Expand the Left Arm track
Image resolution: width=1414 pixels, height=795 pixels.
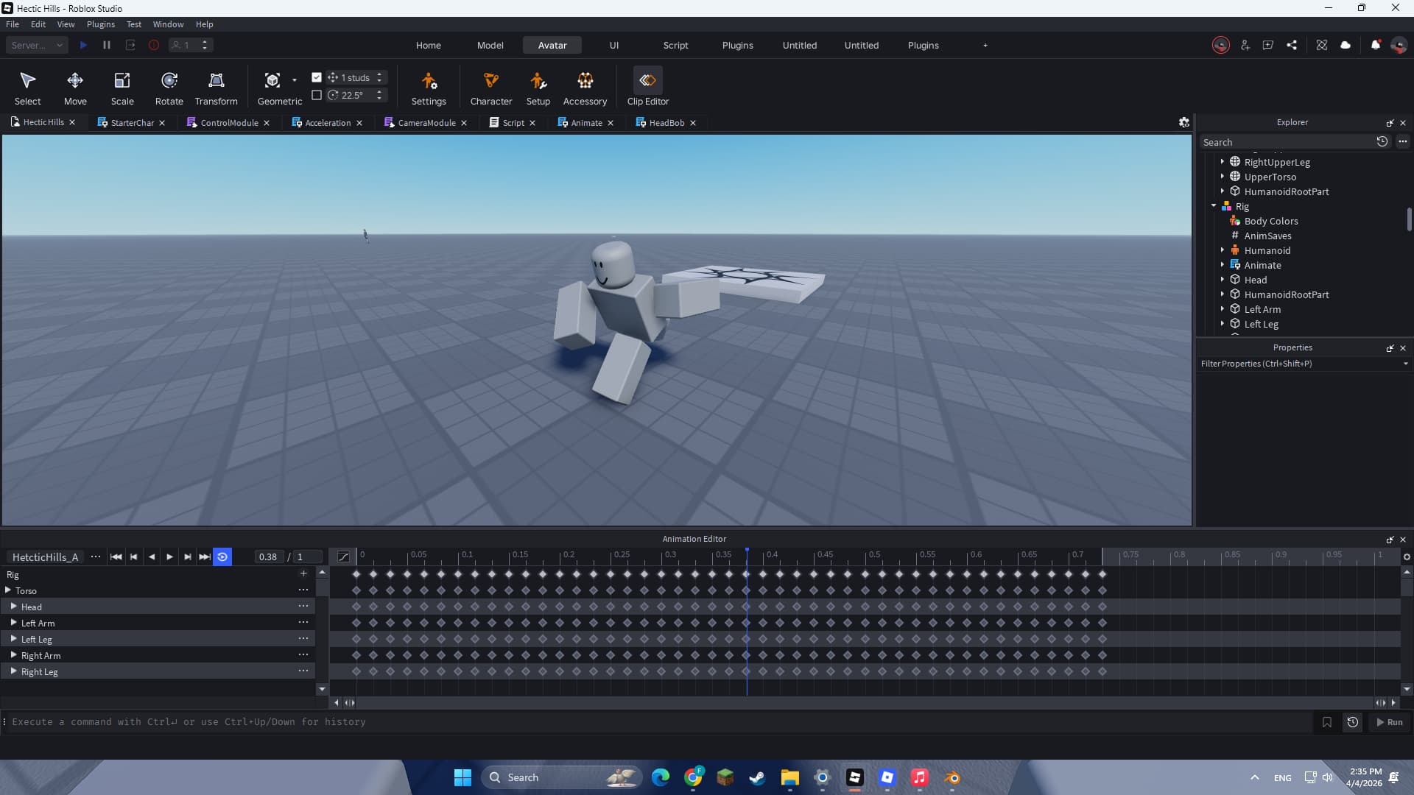[x=13, y=623]
